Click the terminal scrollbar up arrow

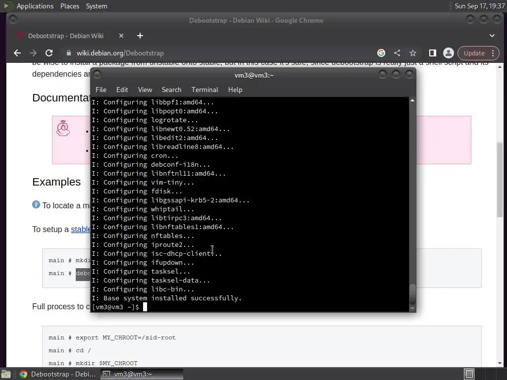pyautogui.click(x=412, y=100)
